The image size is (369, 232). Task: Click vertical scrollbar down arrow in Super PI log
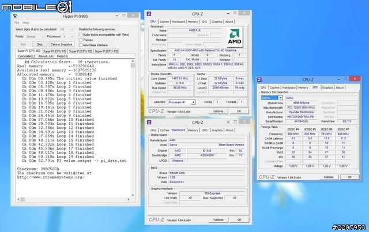[x=133, y=195]
